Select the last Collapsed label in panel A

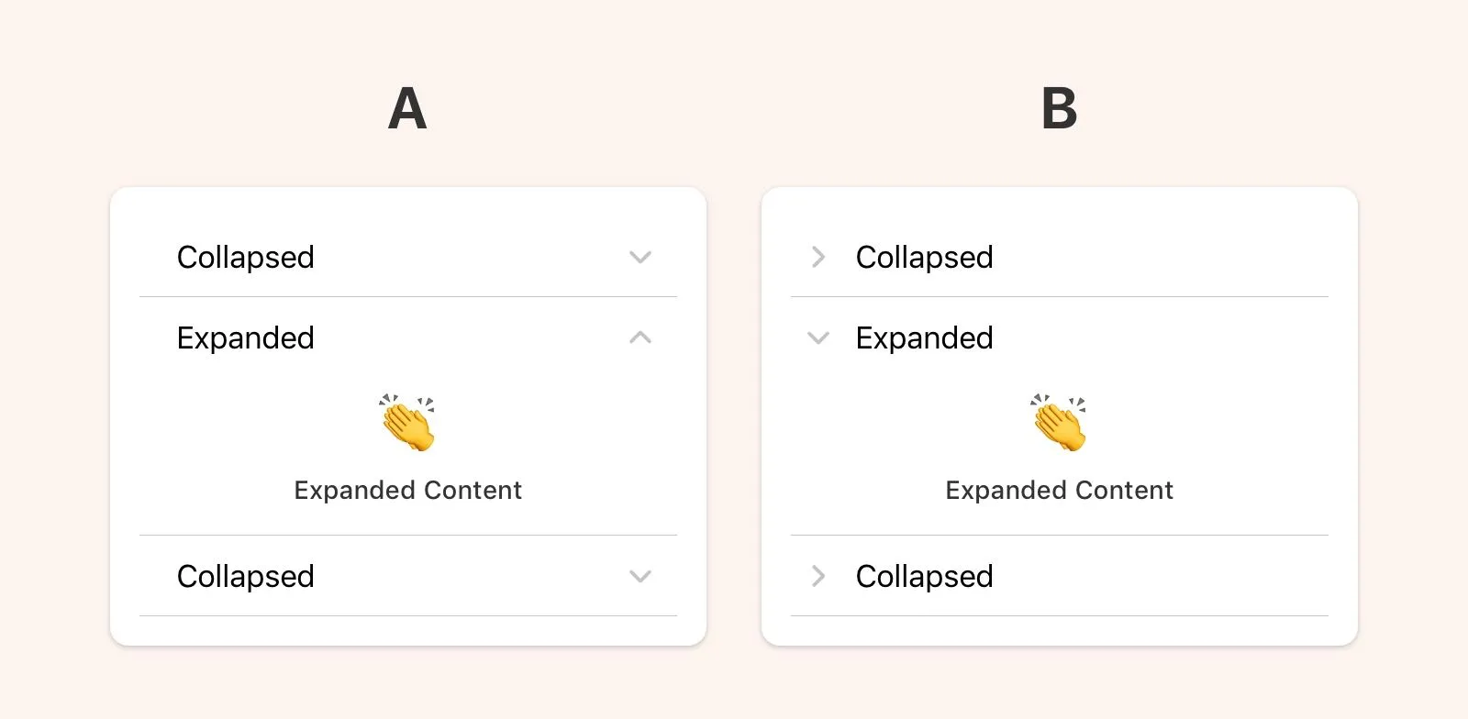(x=246, y=576)
